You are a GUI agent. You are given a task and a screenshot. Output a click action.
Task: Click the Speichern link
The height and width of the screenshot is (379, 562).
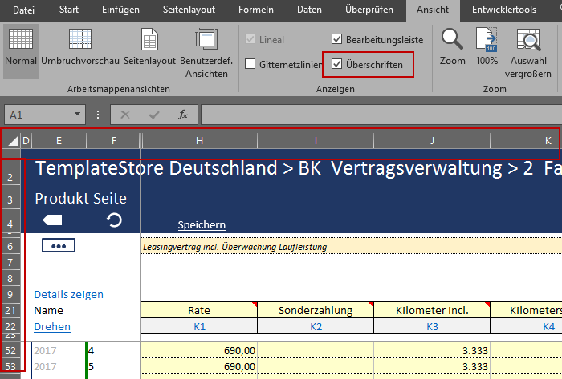tap(202, 225)
